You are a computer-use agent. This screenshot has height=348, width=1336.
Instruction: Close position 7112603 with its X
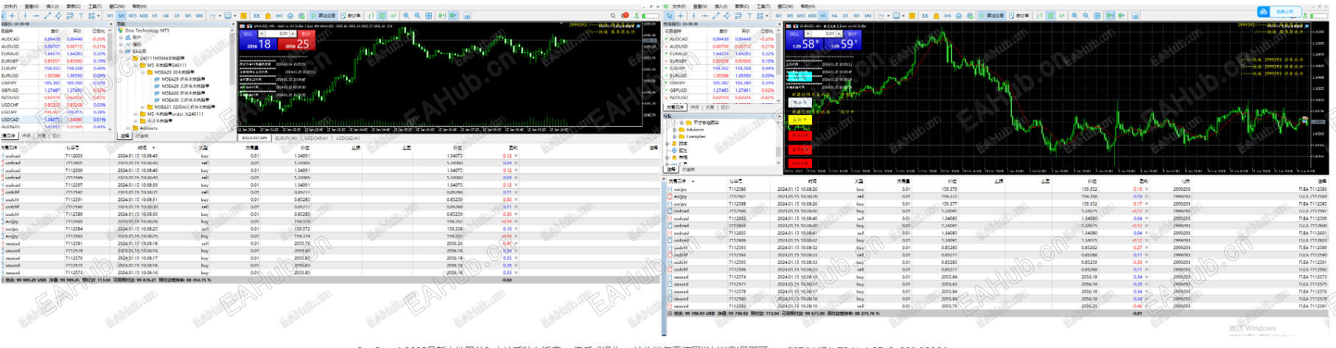(516, 156)
